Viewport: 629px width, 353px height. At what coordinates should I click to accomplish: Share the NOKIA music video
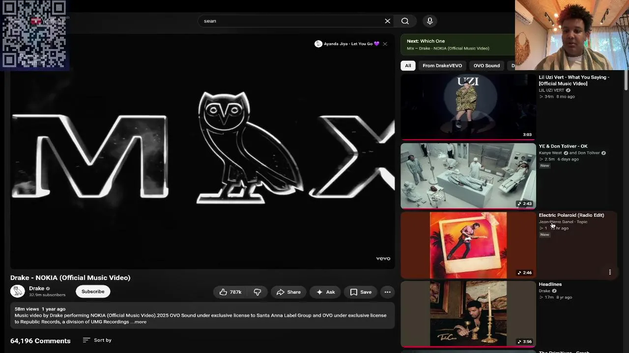click(288, 292)
